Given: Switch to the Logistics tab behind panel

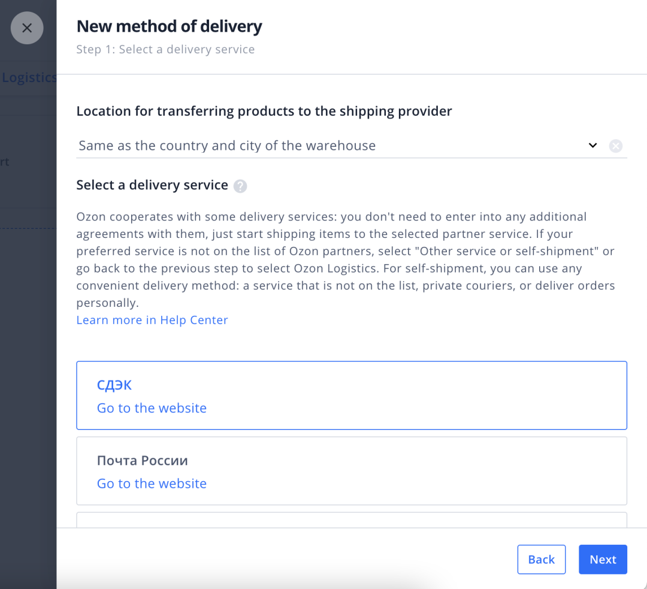Looking at the screenshot, I should (x=29, y=78).
